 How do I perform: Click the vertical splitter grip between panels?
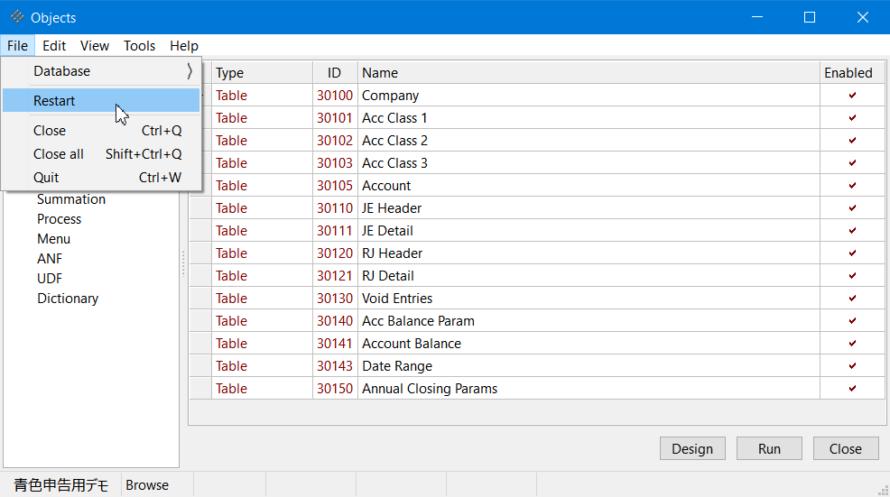point(184,263)
